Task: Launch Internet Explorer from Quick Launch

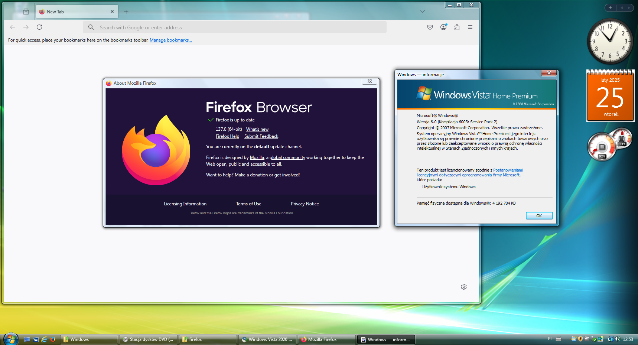Action: 44,339
